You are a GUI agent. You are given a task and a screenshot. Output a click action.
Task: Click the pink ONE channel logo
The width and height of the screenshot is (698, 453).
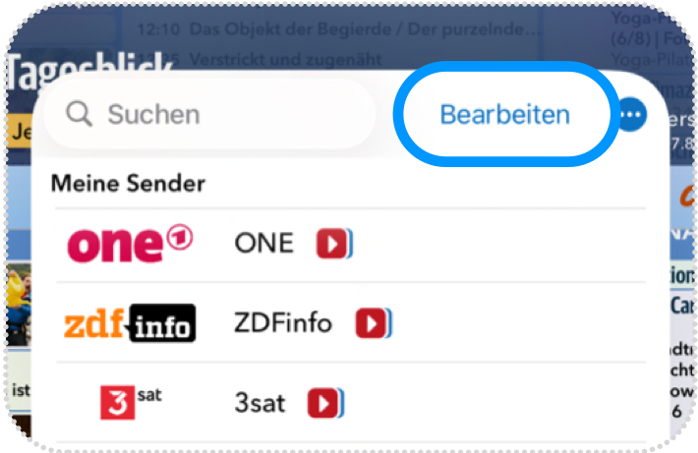tap(130, 243)
